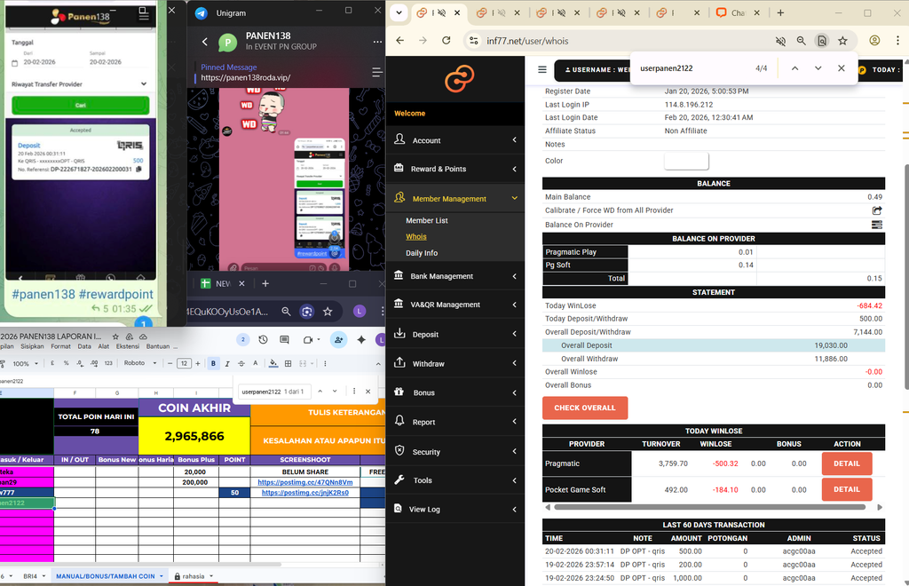Expand Reward & Points sidebar menu
The height and width of the screenshot is (586, 909).
coord(455,169)
